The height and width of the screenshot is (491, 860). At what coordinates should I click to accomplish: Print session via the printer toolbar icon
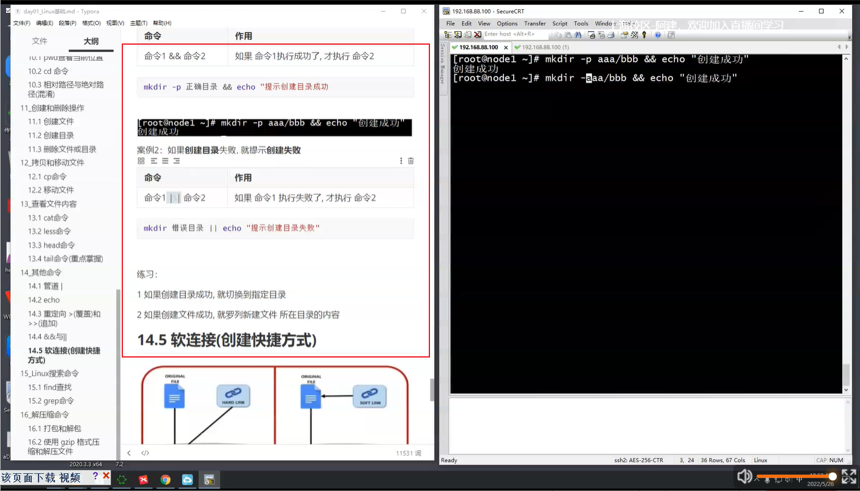[611, 34]
